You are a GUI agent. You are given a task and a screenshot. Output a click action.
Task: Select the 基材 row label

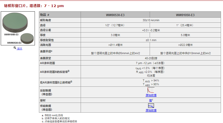43,100
